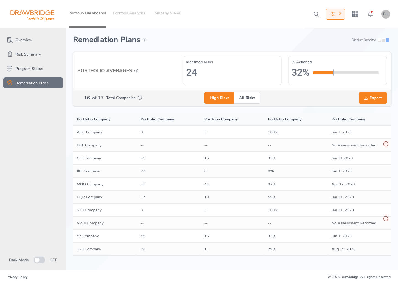Click info icon next to Portfolio Averages
This screenshot has width=398, height=283.
pyautogui.click(x=136, y=71)
